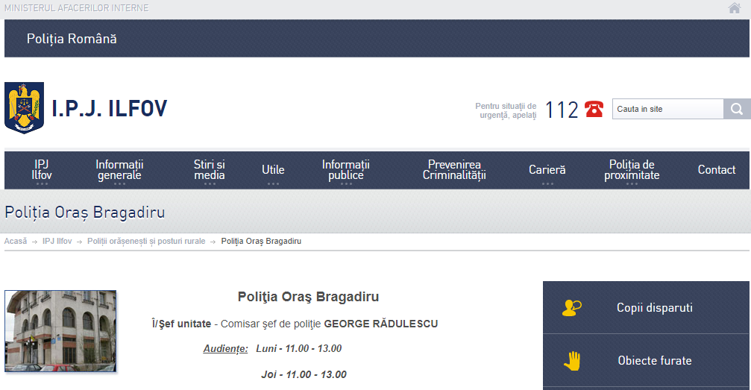
Task: Open the Contact page
Action: [716, 169]
